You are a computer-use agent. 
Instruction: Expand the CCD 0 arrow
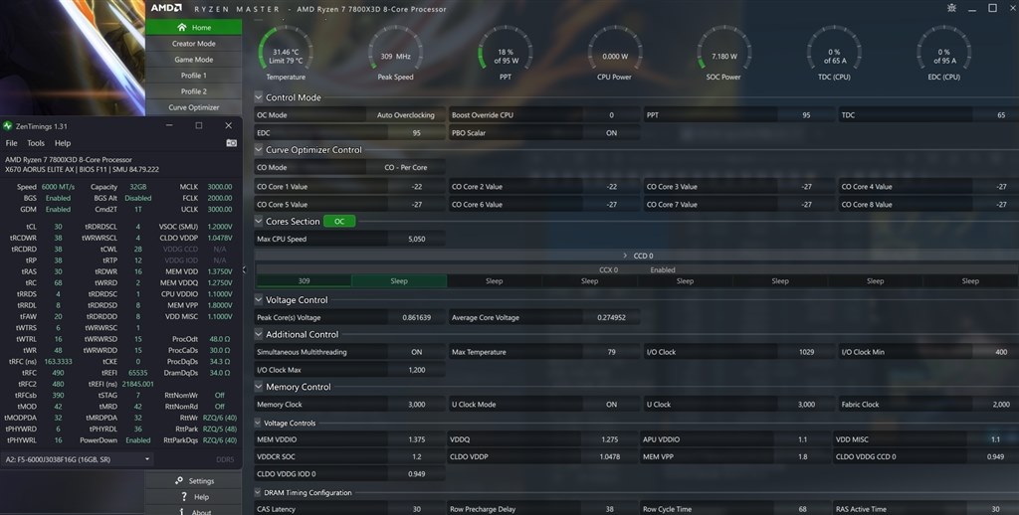[625, 256]
